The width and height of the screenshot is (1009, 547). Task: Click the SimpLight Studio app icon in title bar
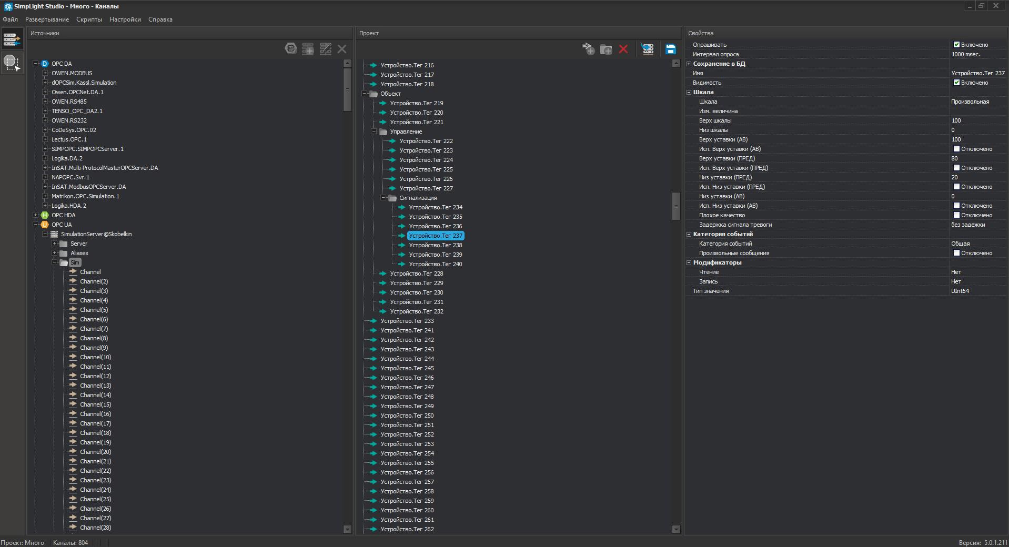(x=7, y=6)
